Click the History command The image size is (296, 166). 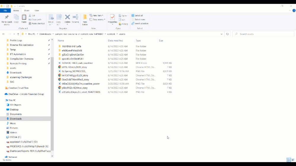[124, 24]
